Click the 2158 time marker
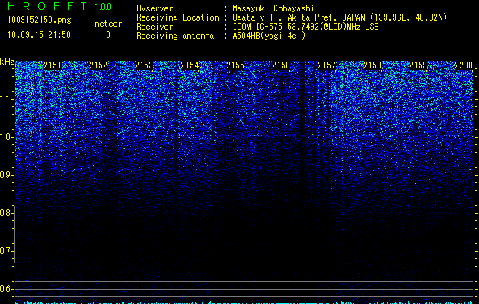The height and width of the screenshot is (304, 479). (x=372, y=65)
